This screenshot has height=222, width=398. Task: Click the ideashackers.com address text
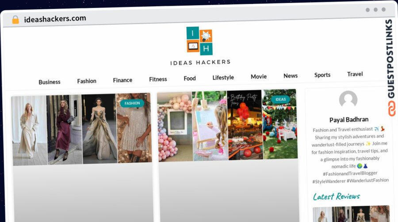[x=55, y=19]
